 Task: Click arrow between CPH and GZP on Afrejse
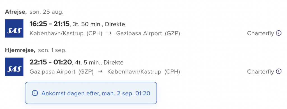pos(109,33)
